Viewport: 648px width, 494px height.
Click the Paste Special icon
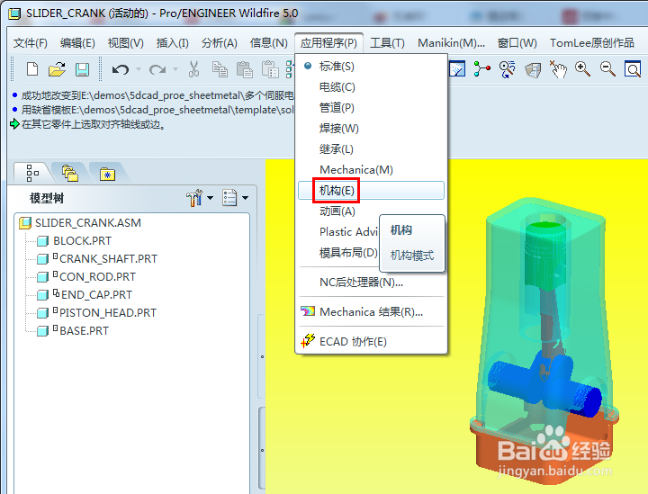click(x=270, y=69)
